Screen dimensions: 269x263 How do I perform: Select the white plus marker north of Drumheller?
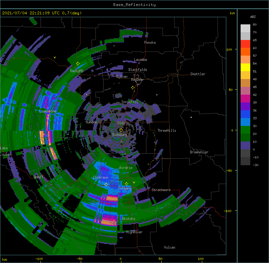click(191, 117)
